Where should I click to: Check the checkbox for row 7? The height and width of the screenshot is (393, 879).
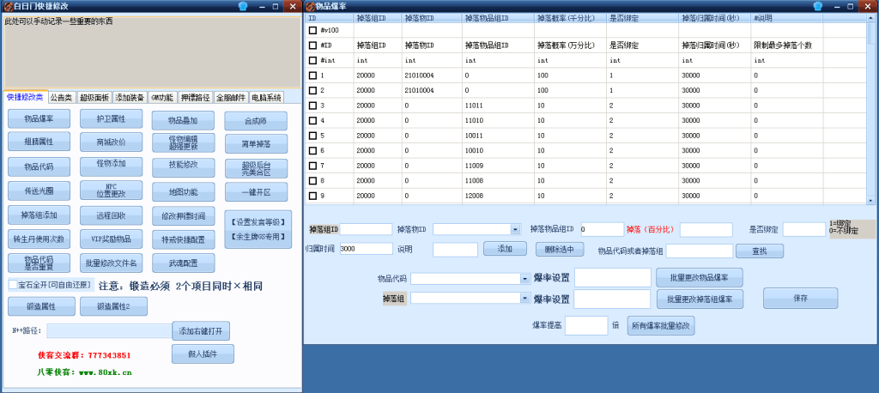pos(312,166)
